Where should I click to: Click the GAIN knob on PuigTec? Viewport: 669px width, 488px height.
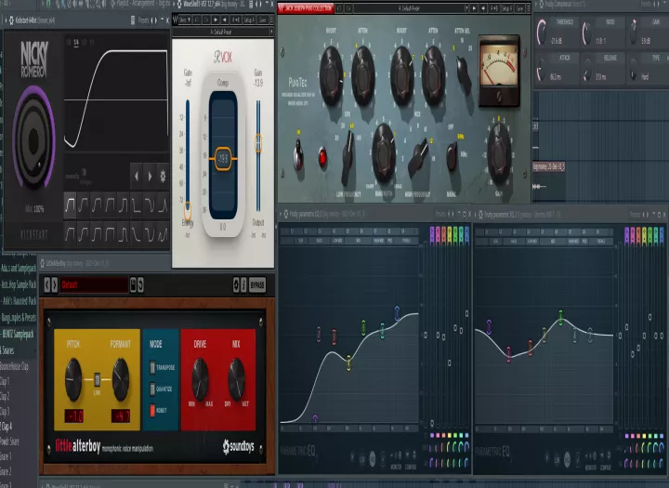499,153
